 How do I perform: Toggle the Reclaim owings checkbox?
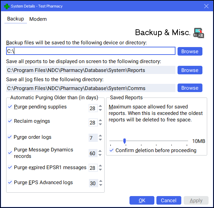pyautogui.click(x=10, y=121)
